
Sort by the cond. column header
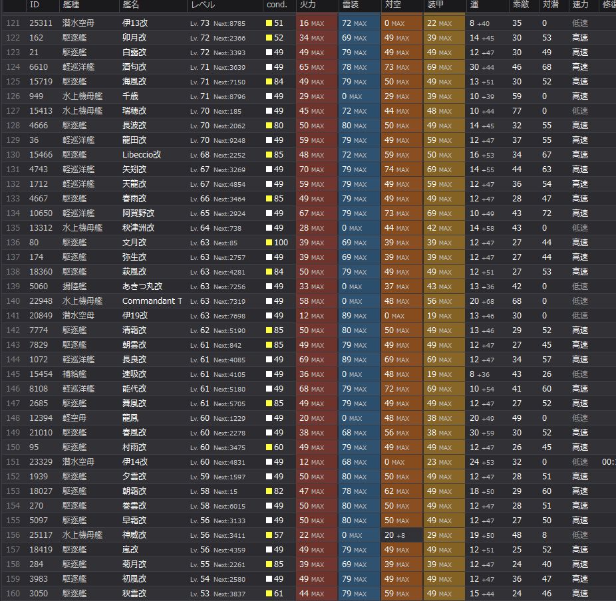[x=277, y=5]
